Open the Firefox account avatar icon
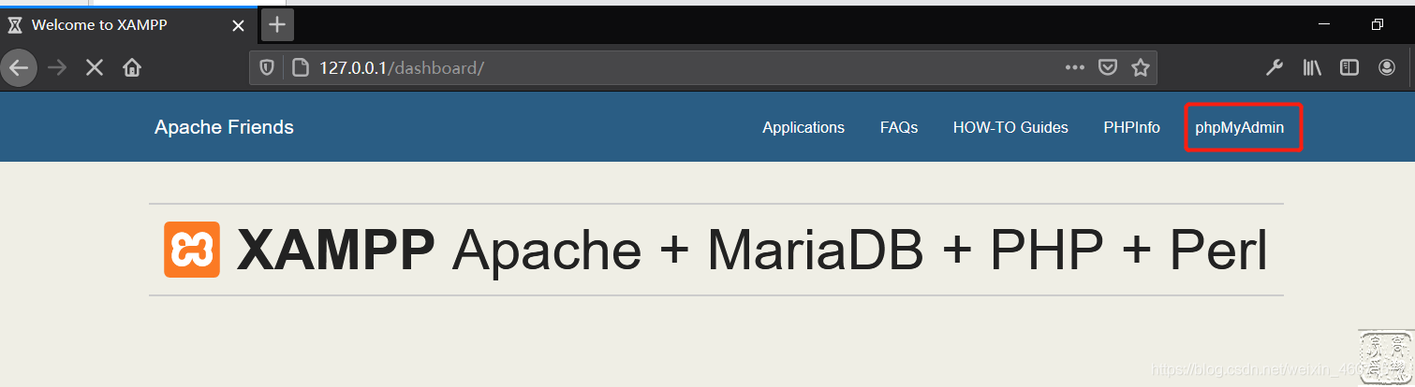Image resolution: width=1415 pixels, height=387 pixels. pos(1387,67)
